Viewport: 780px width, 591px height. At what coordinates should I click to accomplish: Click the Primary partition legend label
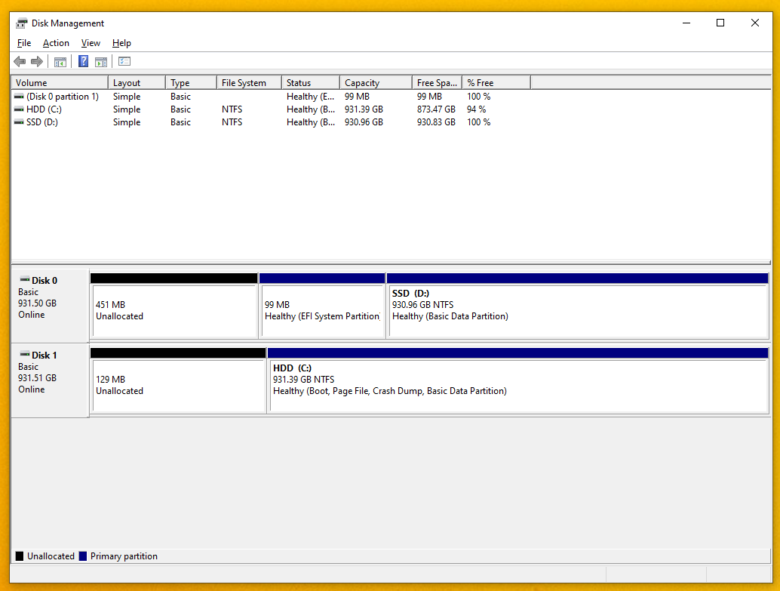[124, 556]
